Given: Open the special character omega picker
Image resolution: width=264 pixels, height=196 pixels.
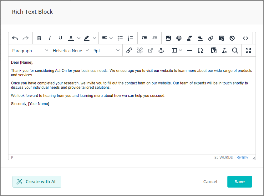Looking at the screenshot, I should point(200,50).
